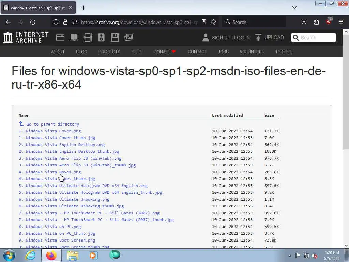Screen dimensions: 349x262
Task: Click the teal round app icon in taskbar
Action: click(115, 255)
